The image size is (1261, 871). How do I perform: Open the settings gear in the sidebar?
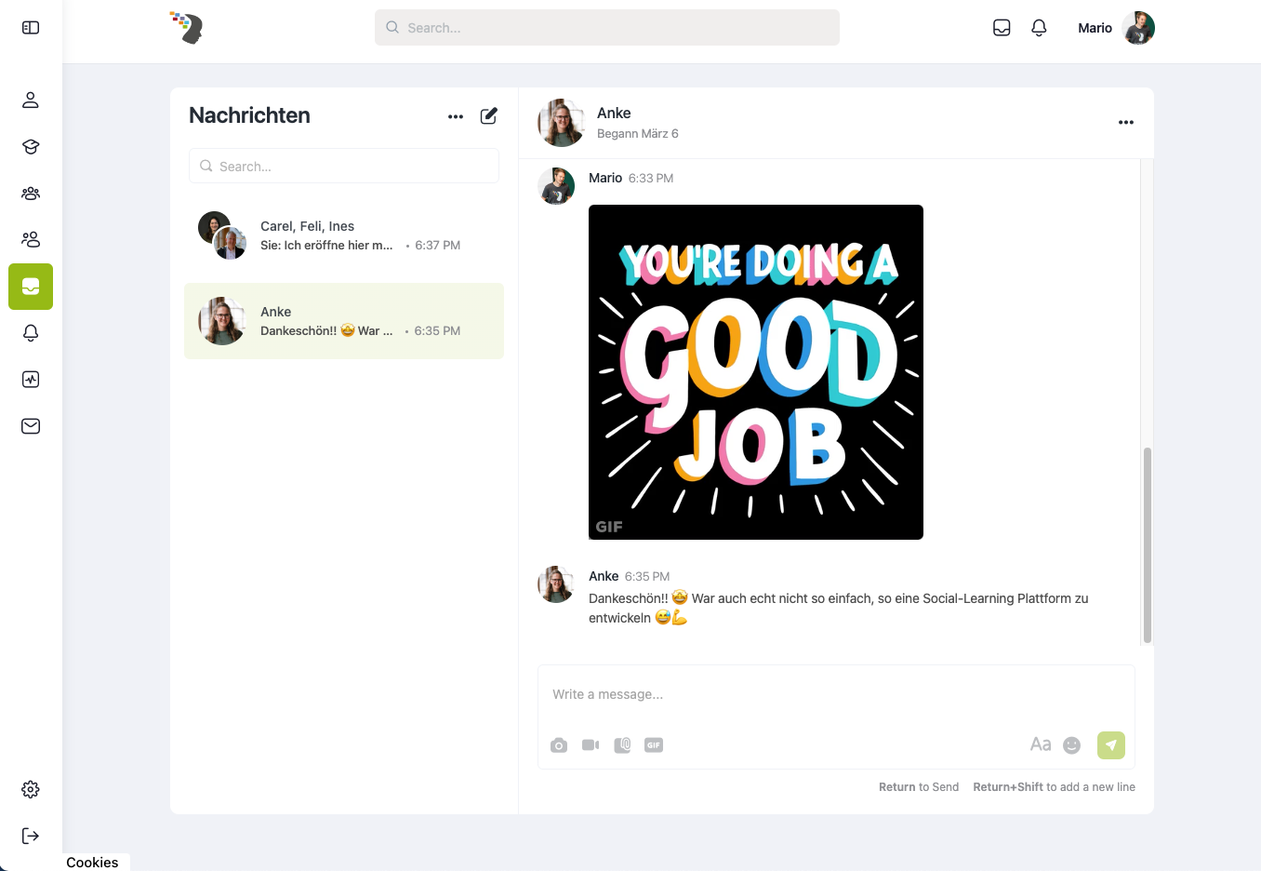coord(31,789)
